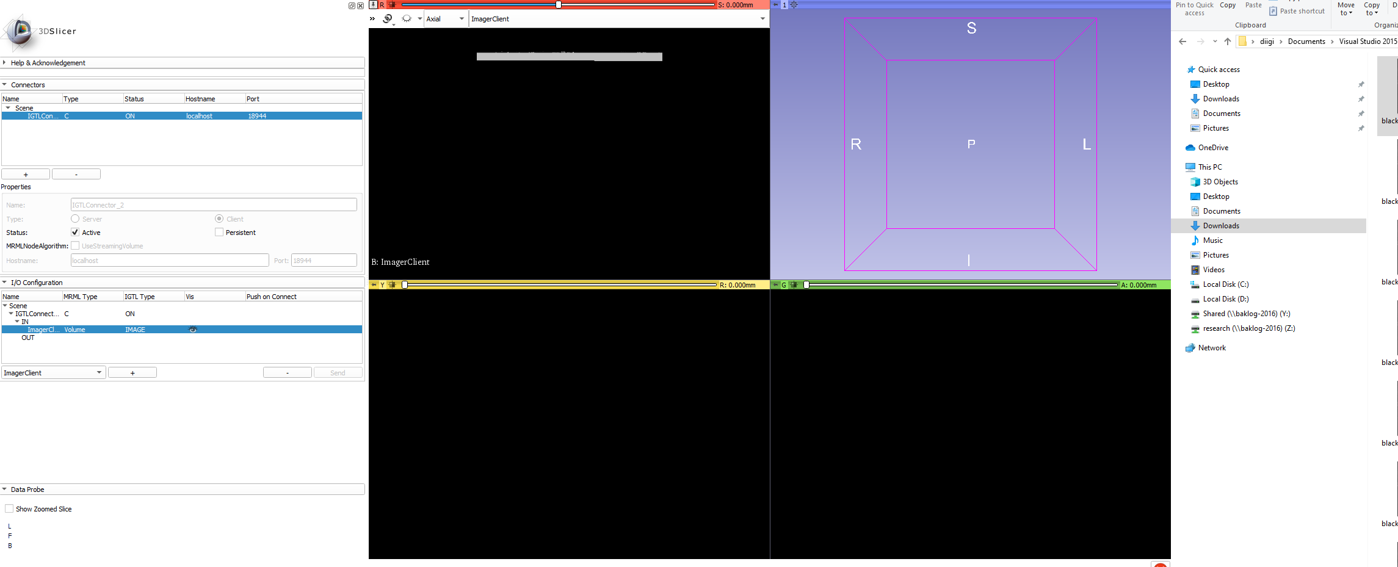Viewport: 1398px width, 567px height.
Task: Click the view link icon in axial controller
Action: [388, 19]
